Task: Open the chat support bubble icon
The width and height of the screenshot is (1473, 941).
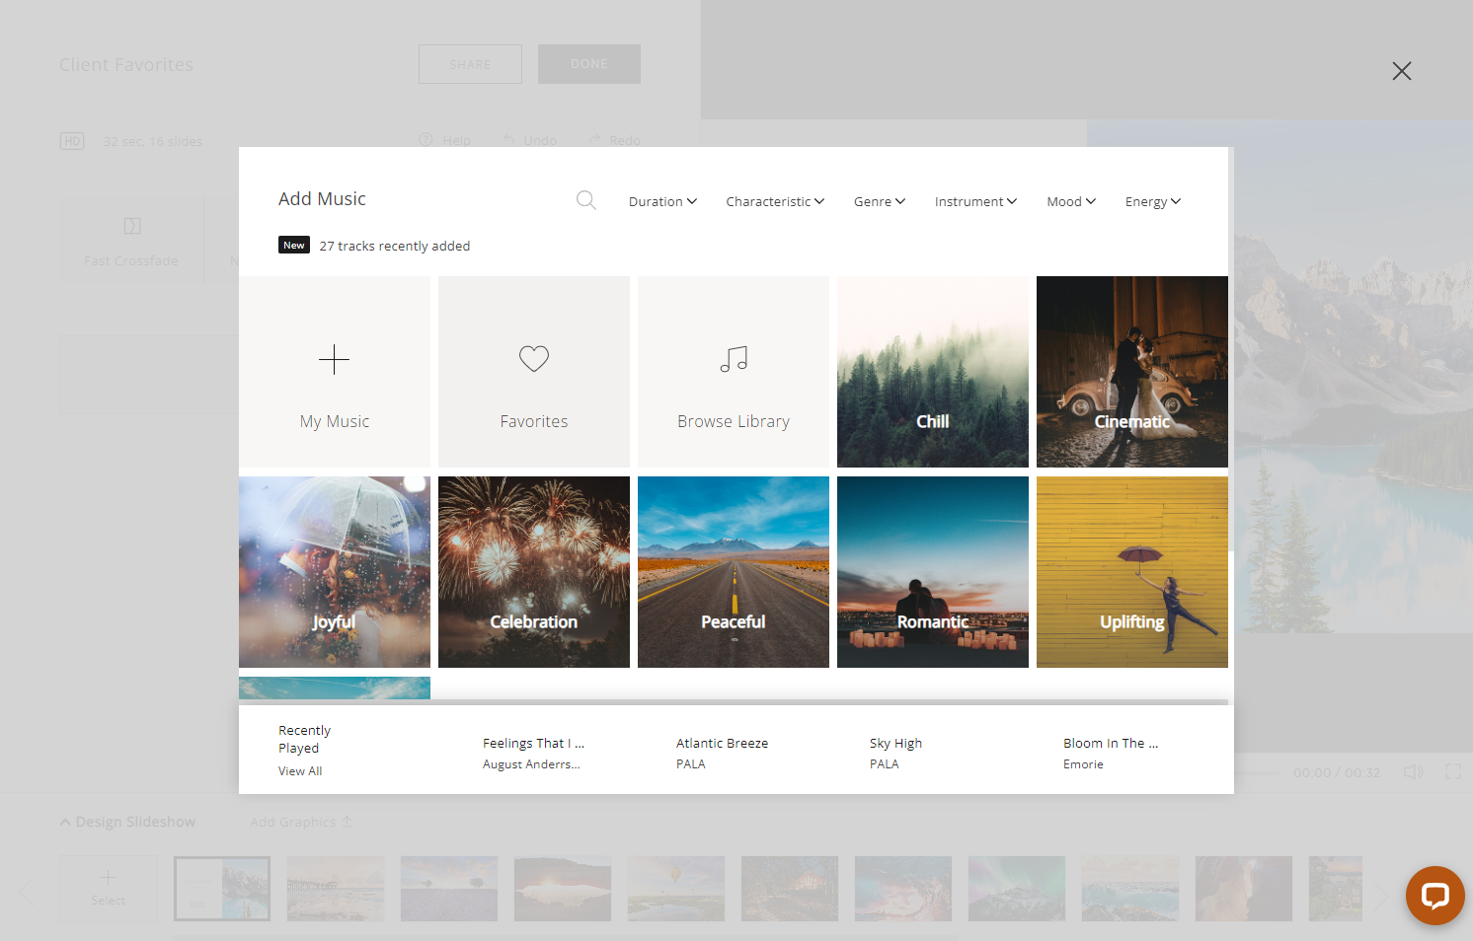Action: 1434,896
